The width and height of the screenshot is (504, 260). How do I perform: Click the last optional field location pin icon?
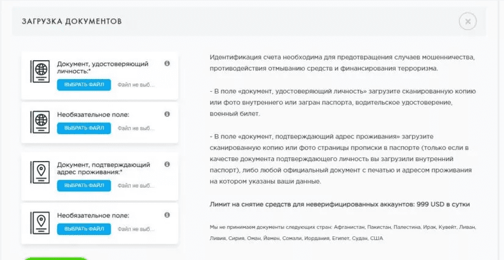tap(40, 223)
